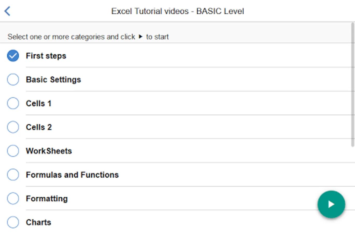
Task: Choose the Formatting category text
Action: (x=47, y=199)
